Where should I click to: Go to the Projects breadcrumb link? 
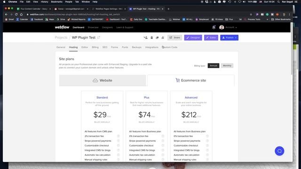coord(61,38)
